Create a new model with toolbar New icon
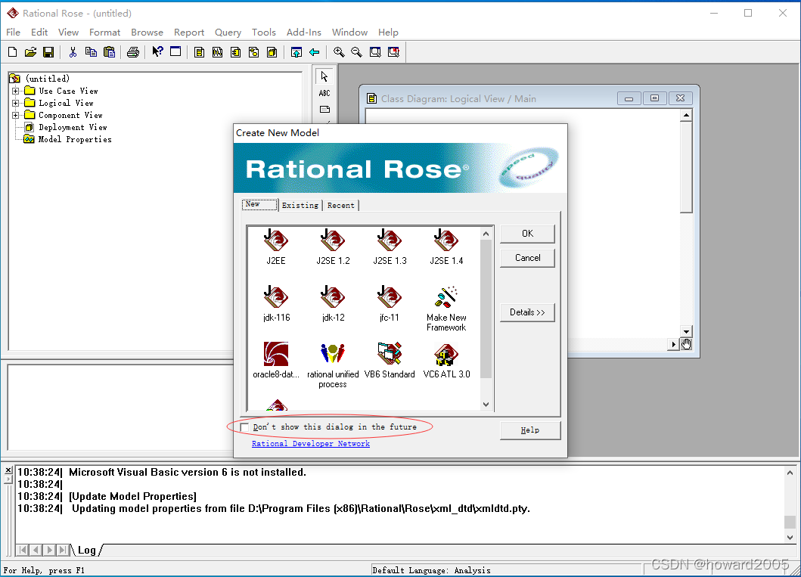This screenshot has height=577, width=801. coord(13,51)
